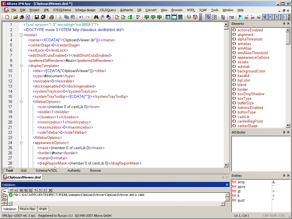Screen dimensions: 292x219
Task: Collapse the appearanceOptions node
Action: 21,143
